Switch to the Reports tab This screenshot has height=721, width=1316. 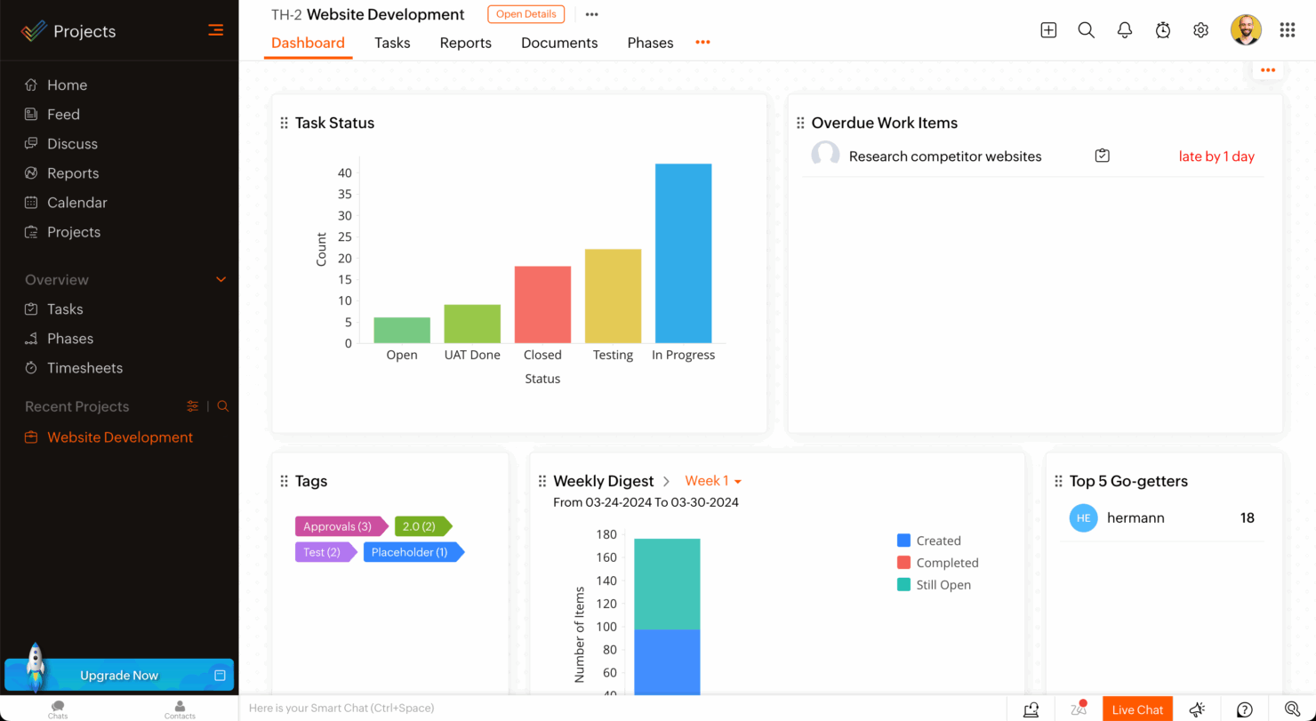coord(465,43)
